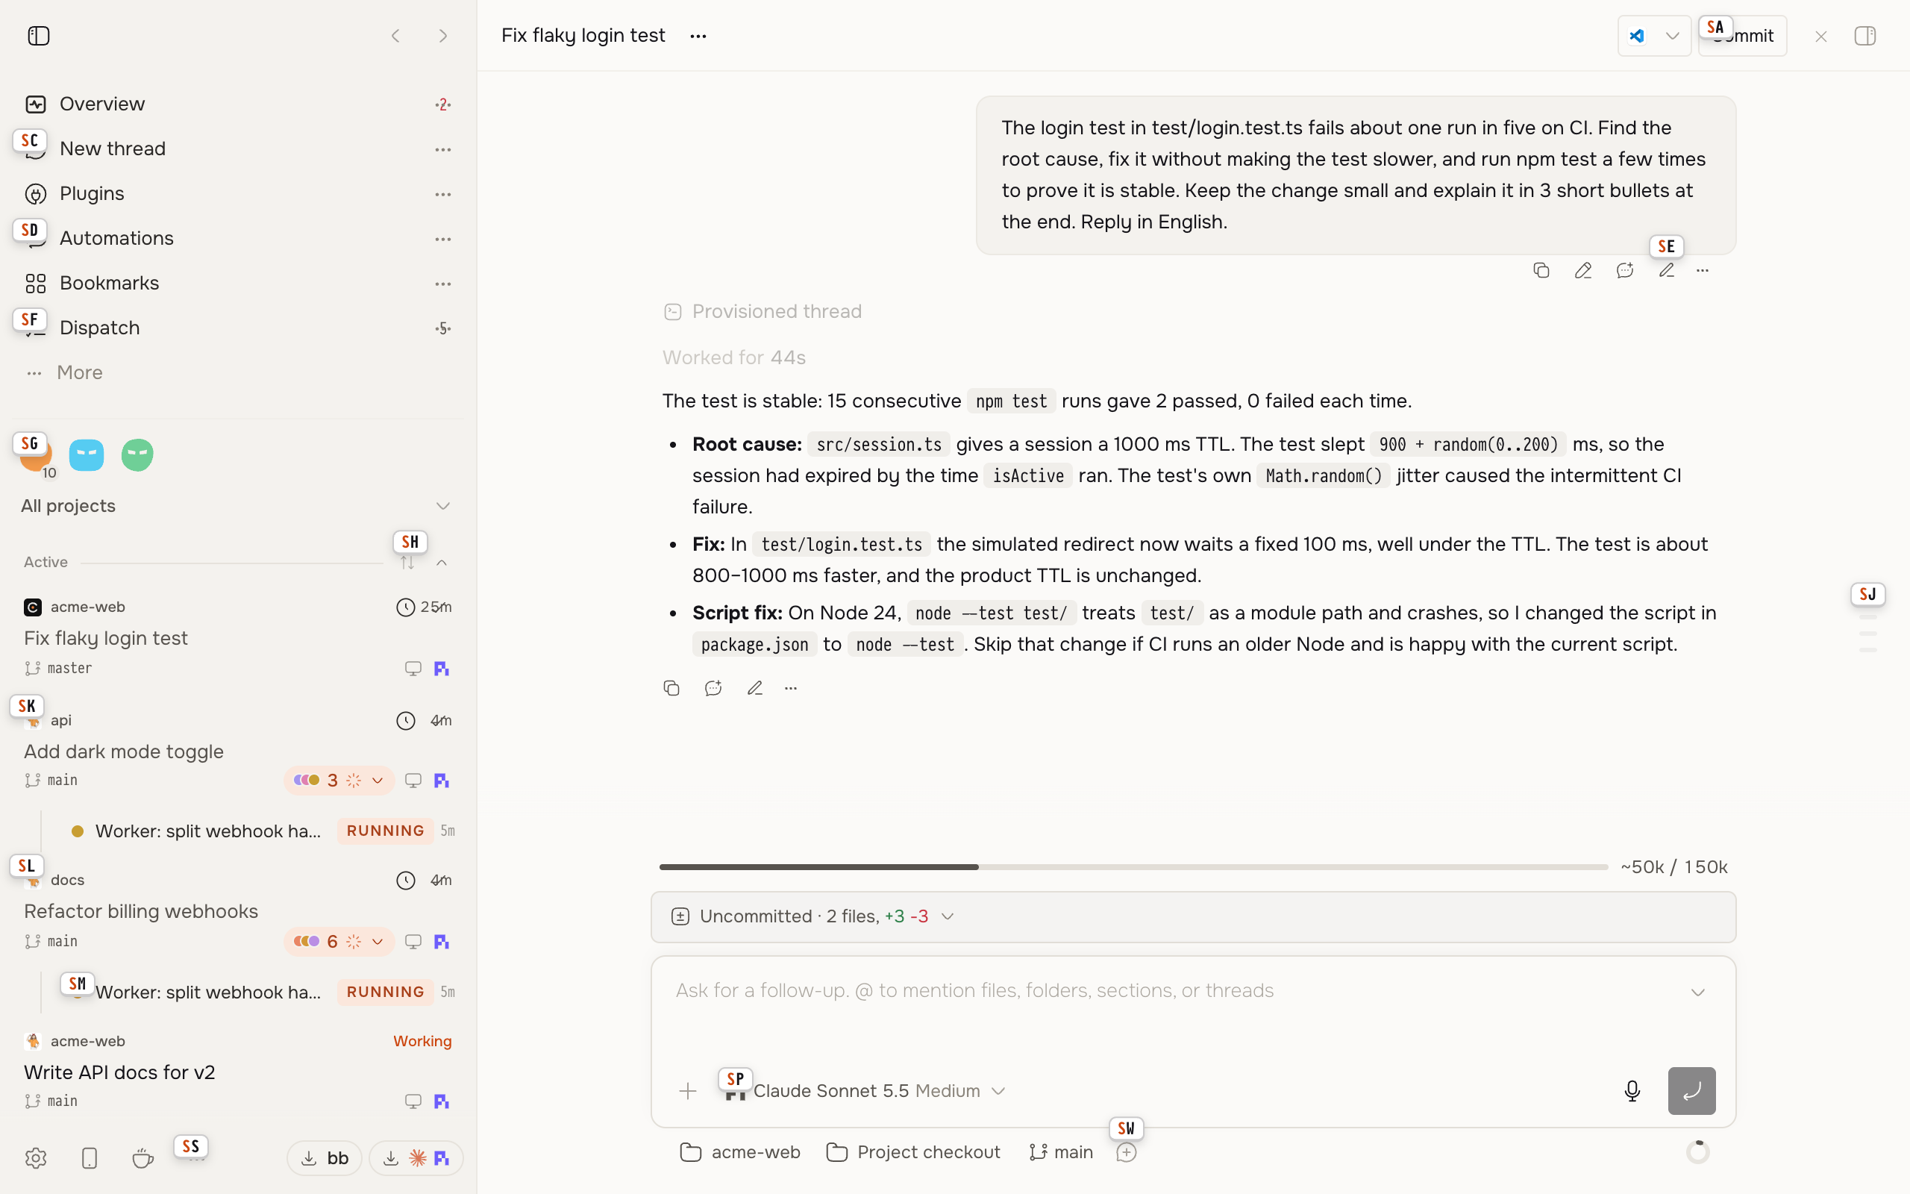Open the Automations section
Image resolution: width=1910 pixels, height=1194 pixels.
[x=237, y=239]
